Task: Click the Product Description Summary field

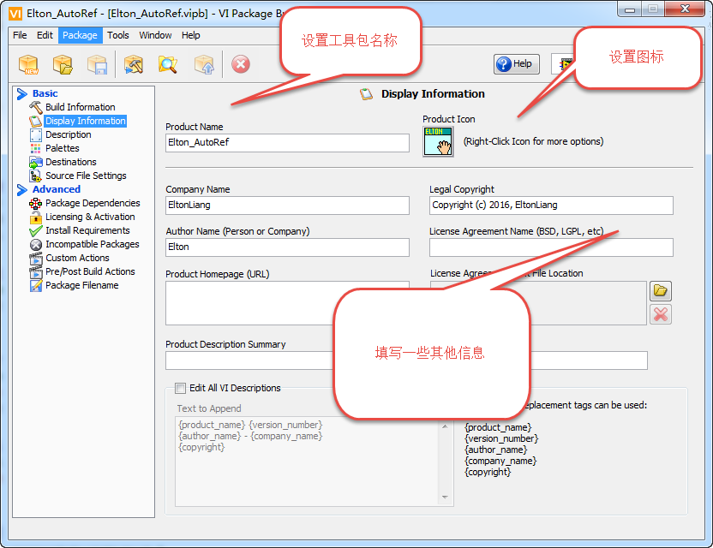Action: click(406, 360)
